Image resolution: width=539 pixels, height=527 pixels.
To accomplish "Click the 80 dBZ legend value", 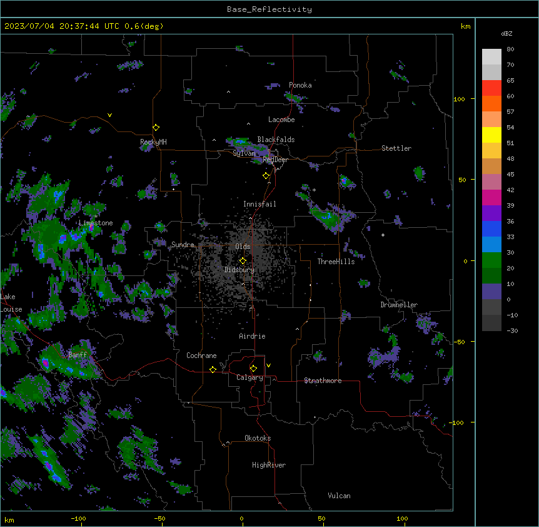I will pyautogui.click(x=510, y=49).
